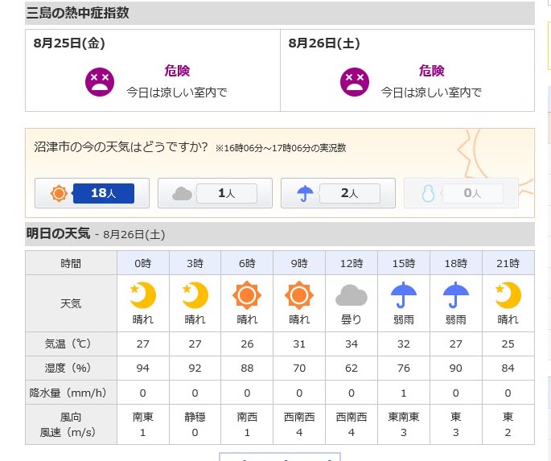Viewport: 551px width, 461px height.
Task: Click the moon icon at 21時 forecast
Action: [508, 294]
